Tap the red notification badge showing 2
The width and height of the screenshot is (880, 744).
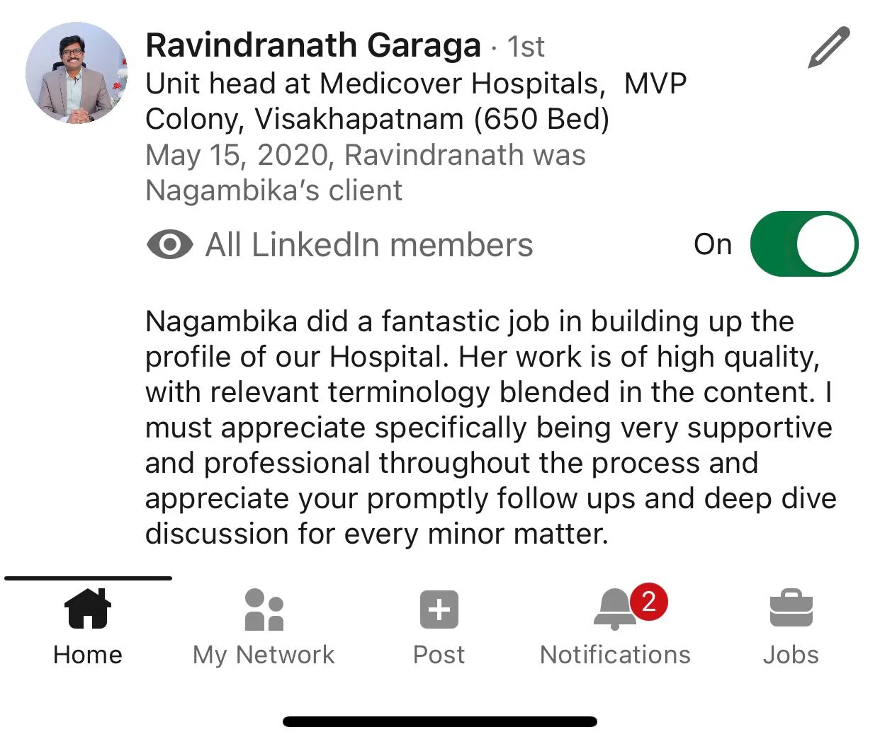coord(648,601)
